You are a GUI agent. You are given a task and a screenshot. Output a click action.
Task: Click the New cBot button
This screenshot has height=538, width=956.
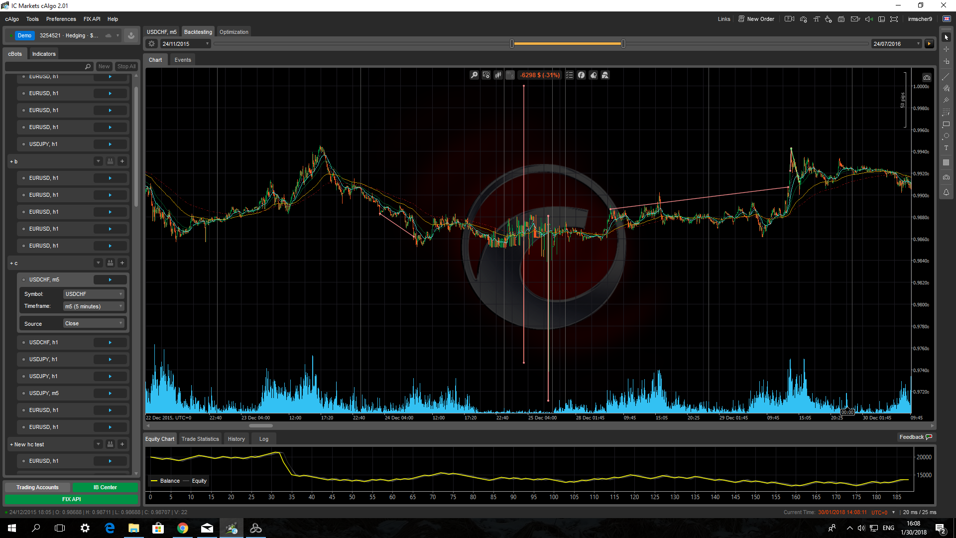tap(104, 66)
